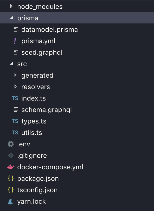Click the TS icon beside utils.ts
This screenshot has height=211, width=154.
point(15,133)
